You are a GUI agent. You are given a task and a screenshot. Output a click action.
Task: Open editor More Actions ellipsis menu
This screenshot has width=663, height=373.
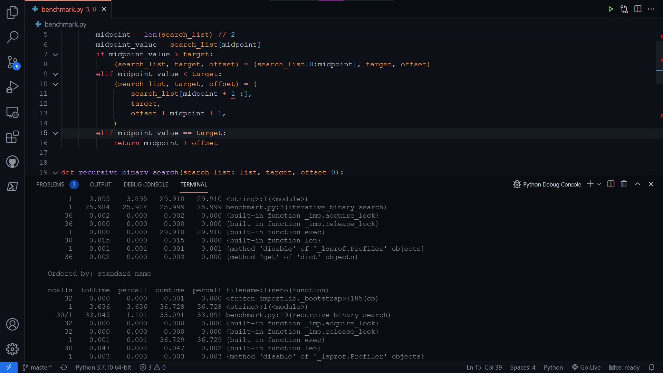[x=651, y=9]
